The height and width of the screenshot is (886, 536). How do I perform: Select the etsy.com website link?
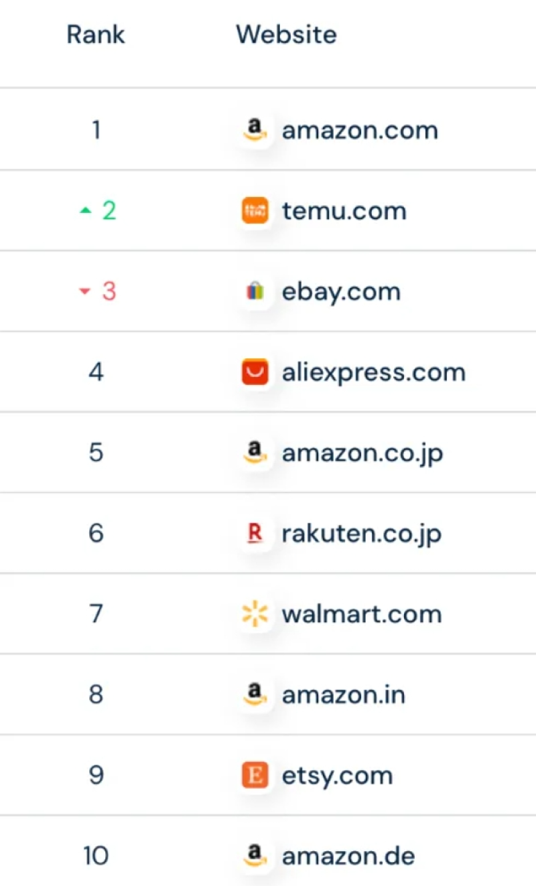pyautogui.click(x=337, y=776)
